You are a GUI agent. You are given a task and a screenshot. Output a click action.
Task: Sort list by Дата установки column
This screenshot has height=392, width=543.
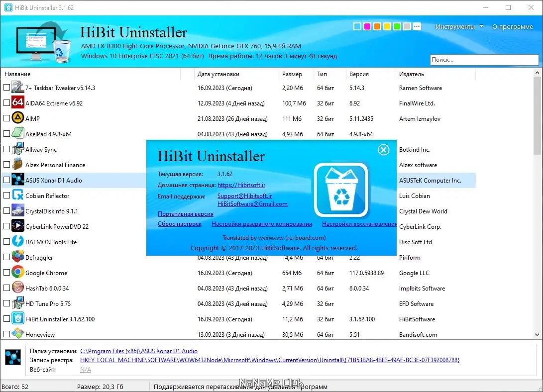[x=236, y=74]
